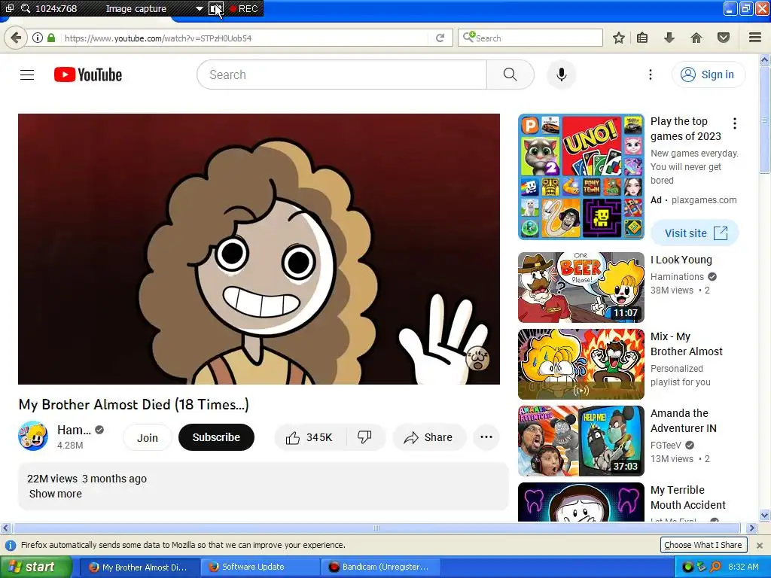Screen dimensions: 771x578
Task: Click the horizontal scrollbar left arrow
Action: [x=5, y=528]
